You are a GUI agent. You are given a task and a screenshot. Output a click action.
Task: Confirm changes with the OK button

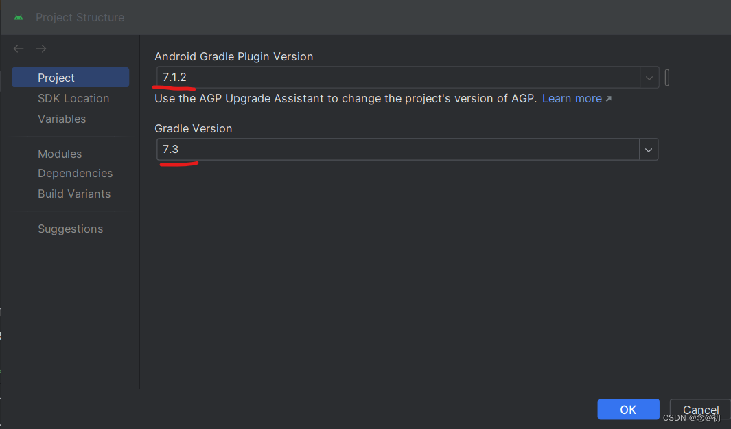pos(627,409)
